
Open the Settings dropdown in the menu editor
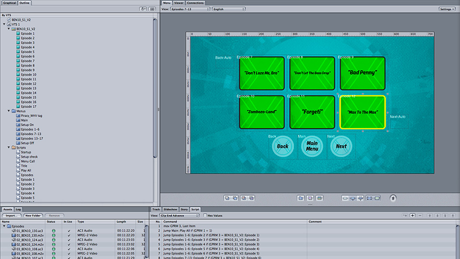(447, 9)
